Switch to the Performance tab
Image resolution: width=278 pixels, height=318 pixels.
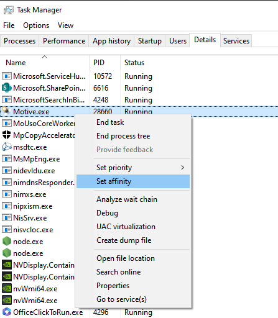pos(64,41)
